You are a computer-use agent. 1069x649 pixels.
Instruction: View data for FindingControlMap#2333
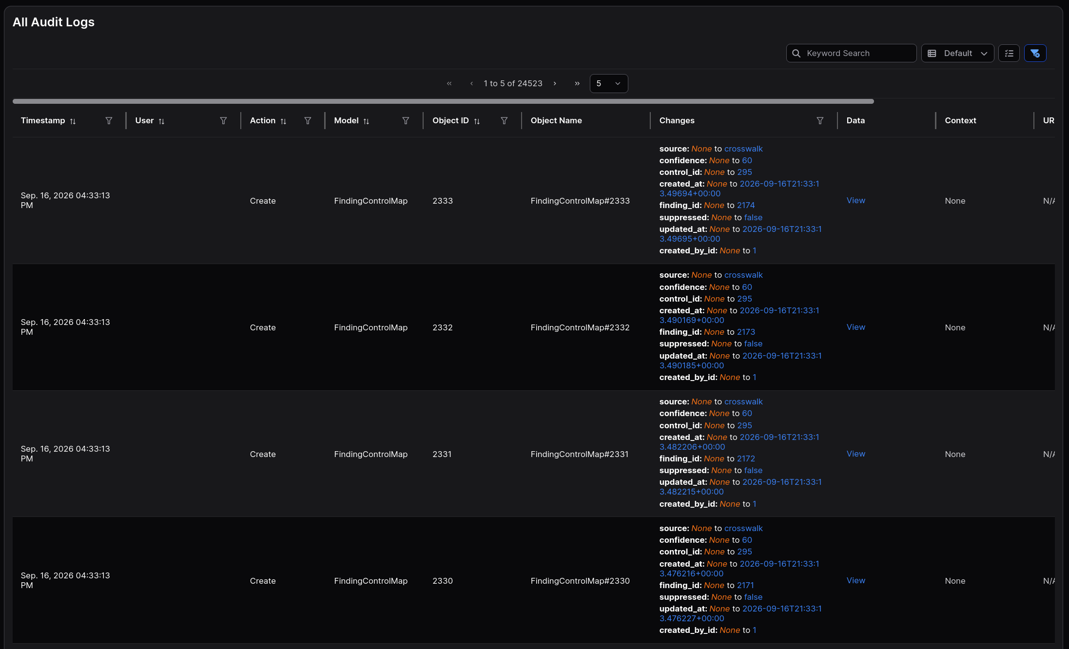tap(855, 200)
